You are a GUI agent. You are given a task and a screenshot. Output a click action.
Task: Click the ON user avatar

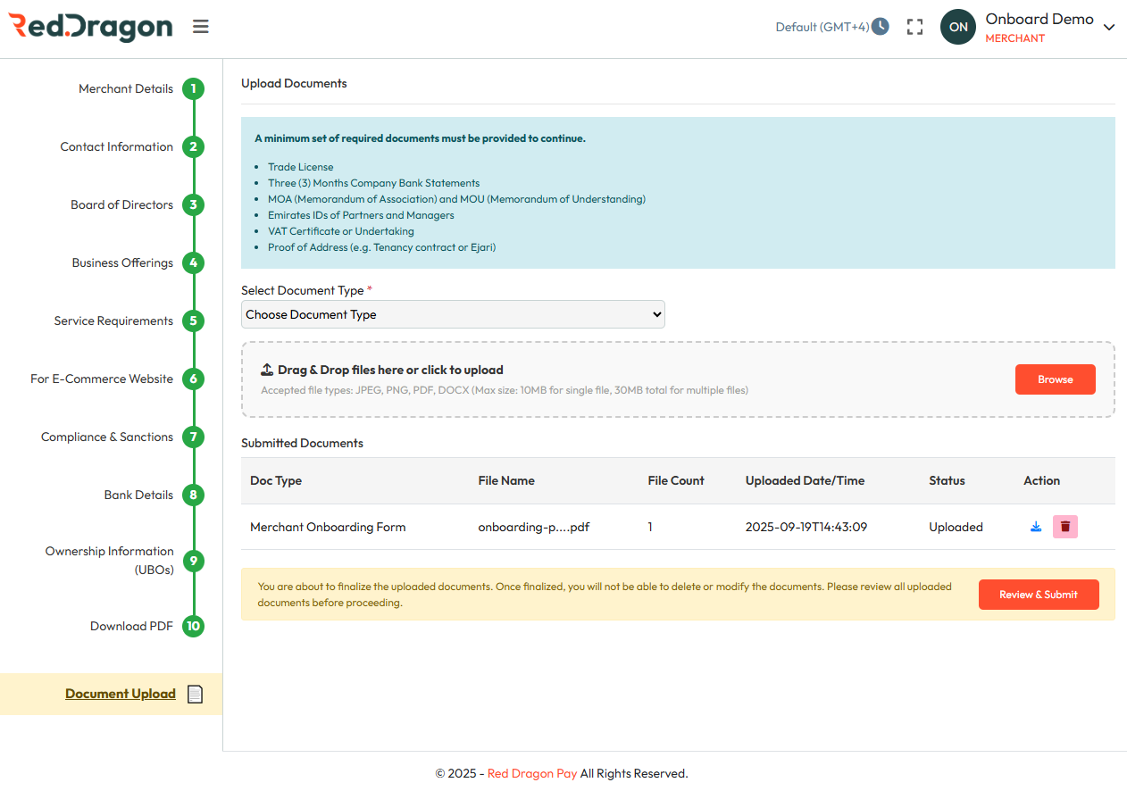click(x=958, y=27)
